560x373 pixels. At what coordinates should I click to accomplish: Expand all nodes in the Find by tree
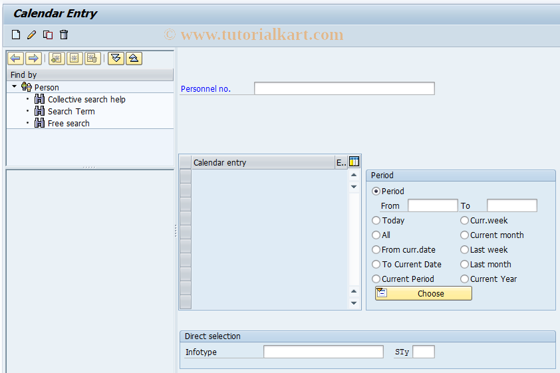tap(116, 59)
